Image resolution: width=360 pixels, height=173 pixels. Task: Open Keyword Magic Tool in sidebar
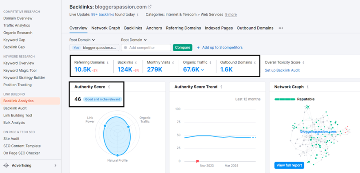[20, 70]
